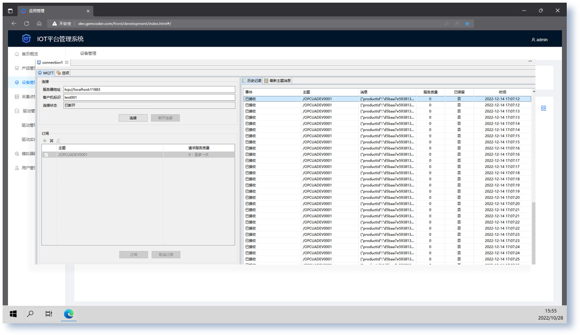Click scroll-up arrow of history table
This screenshot has height=335, width=580.
click(x=533, y=92)
